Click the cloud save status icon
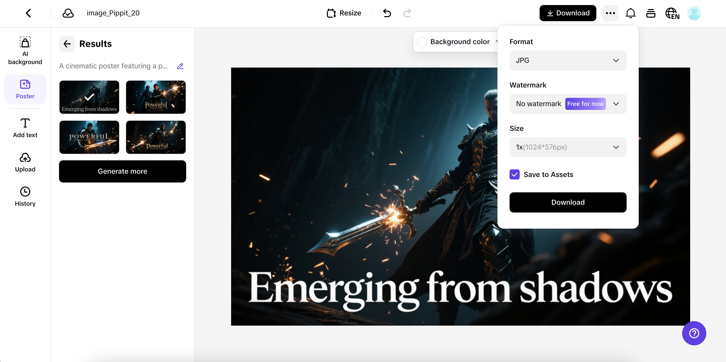 click(x=68, y=13)
